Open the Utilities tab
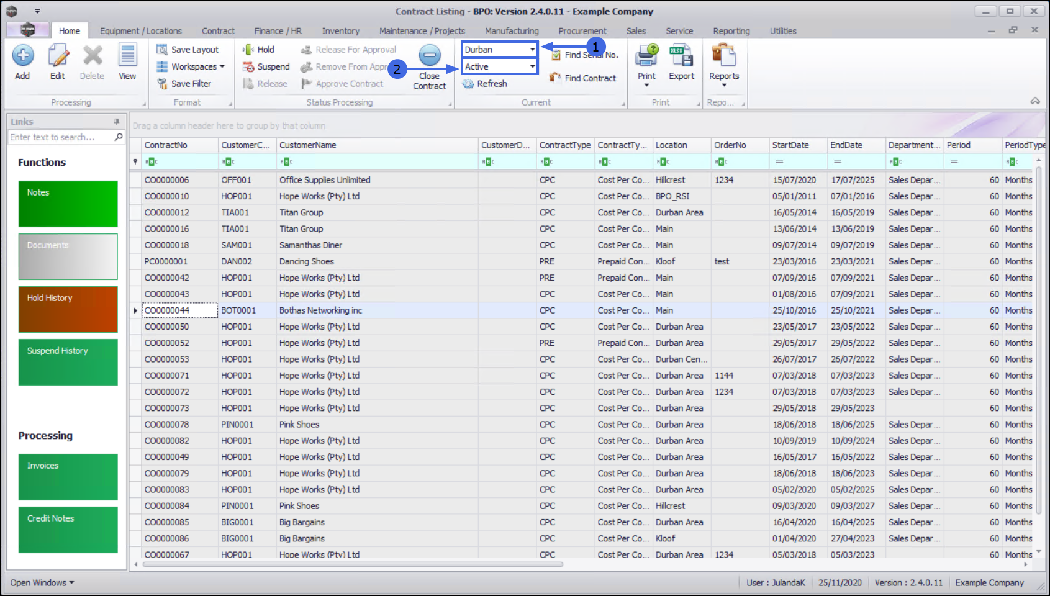Screen dimensions: 1050x596 click(x=783, y=31)
